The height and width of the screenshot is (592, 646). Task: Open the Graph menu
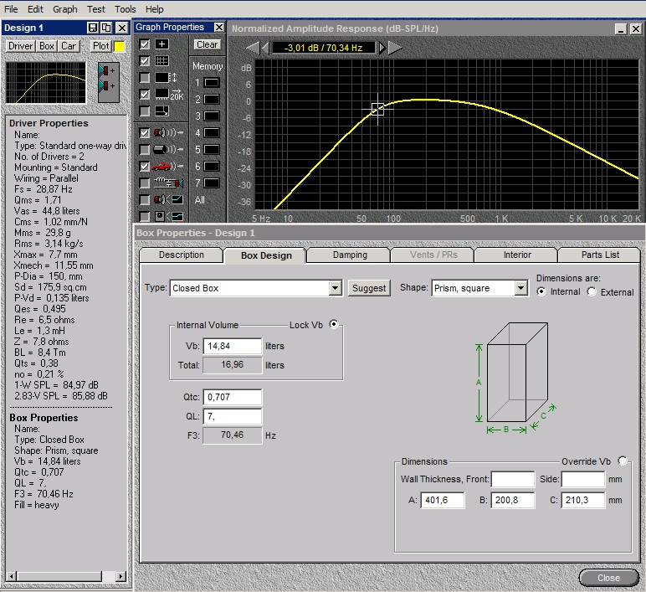click(x=64, y=9)
